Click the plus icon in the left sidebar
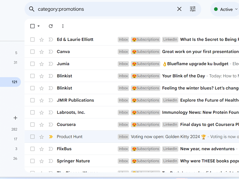Screen dimensions: 239x179 pyautogui.click(x=16, y=118)
